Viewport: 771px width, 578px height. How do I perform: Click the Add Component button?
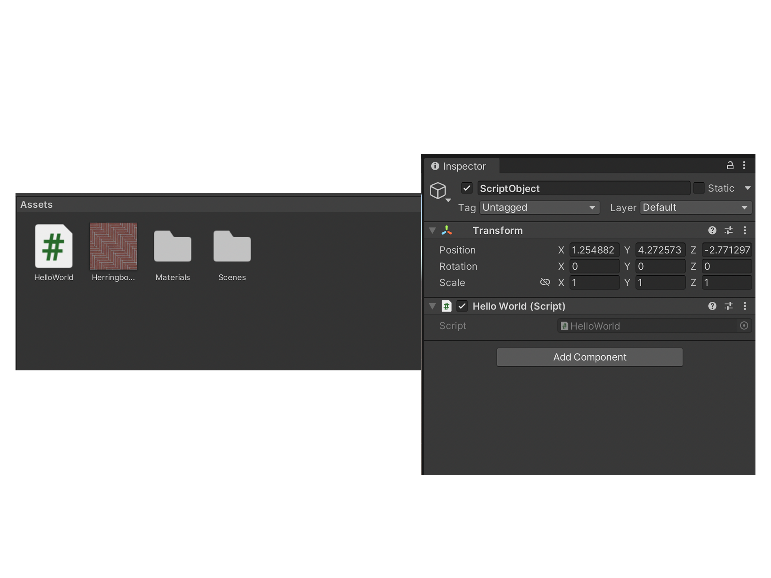[x=589, y=357]
